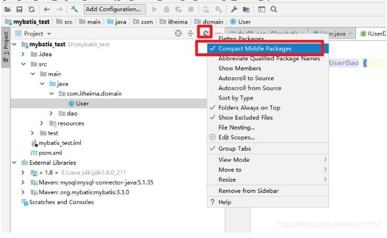Collapse the mybatis_test root node
Image resolution: width=387 pixels, height=238 pixels.
click(x=14, y=44)
